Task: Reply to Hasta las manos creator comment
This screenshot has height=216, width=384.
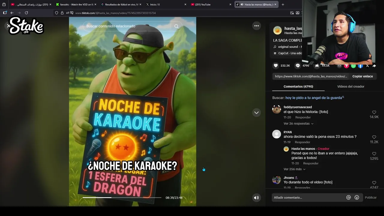Action: pyautogui.click(x=311, y=163)
